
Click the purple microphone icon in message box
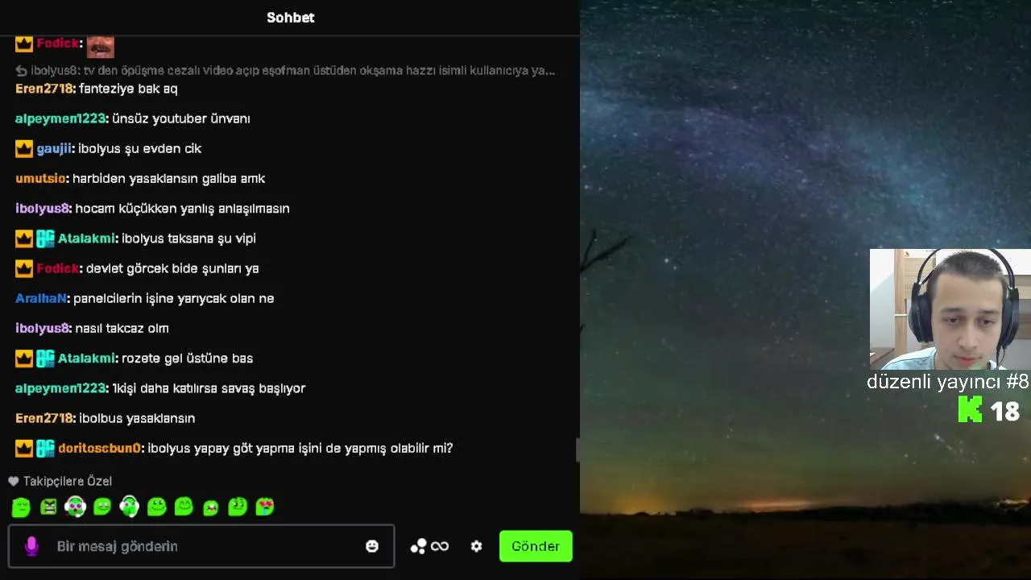point(31,546)
